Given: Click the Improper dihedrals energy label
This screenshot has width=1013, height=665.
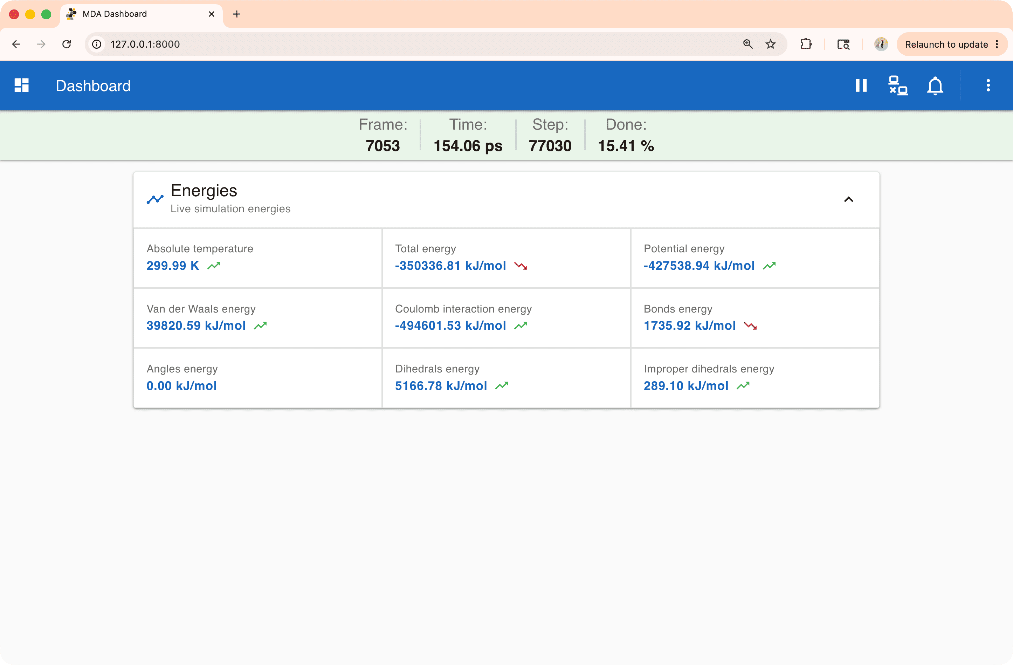Looking at the screenshot, I should tap(709, 369).
